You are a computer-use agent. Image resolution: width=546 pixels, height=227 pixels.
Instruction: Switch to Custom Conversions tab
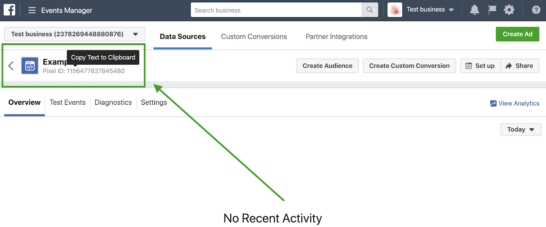(x=254, y=37)
